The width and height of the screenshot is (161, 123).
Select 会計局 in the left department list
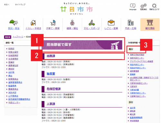pyautogui.click(x=11, y=72)
